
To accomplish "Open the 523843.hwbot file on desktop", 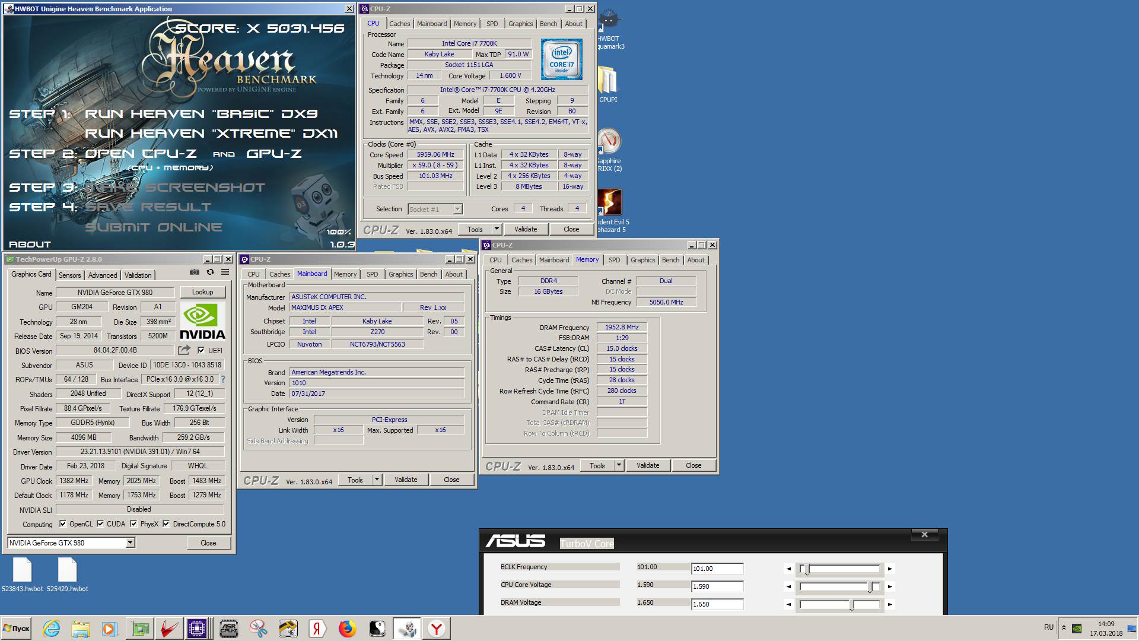I will click(22, 575).
